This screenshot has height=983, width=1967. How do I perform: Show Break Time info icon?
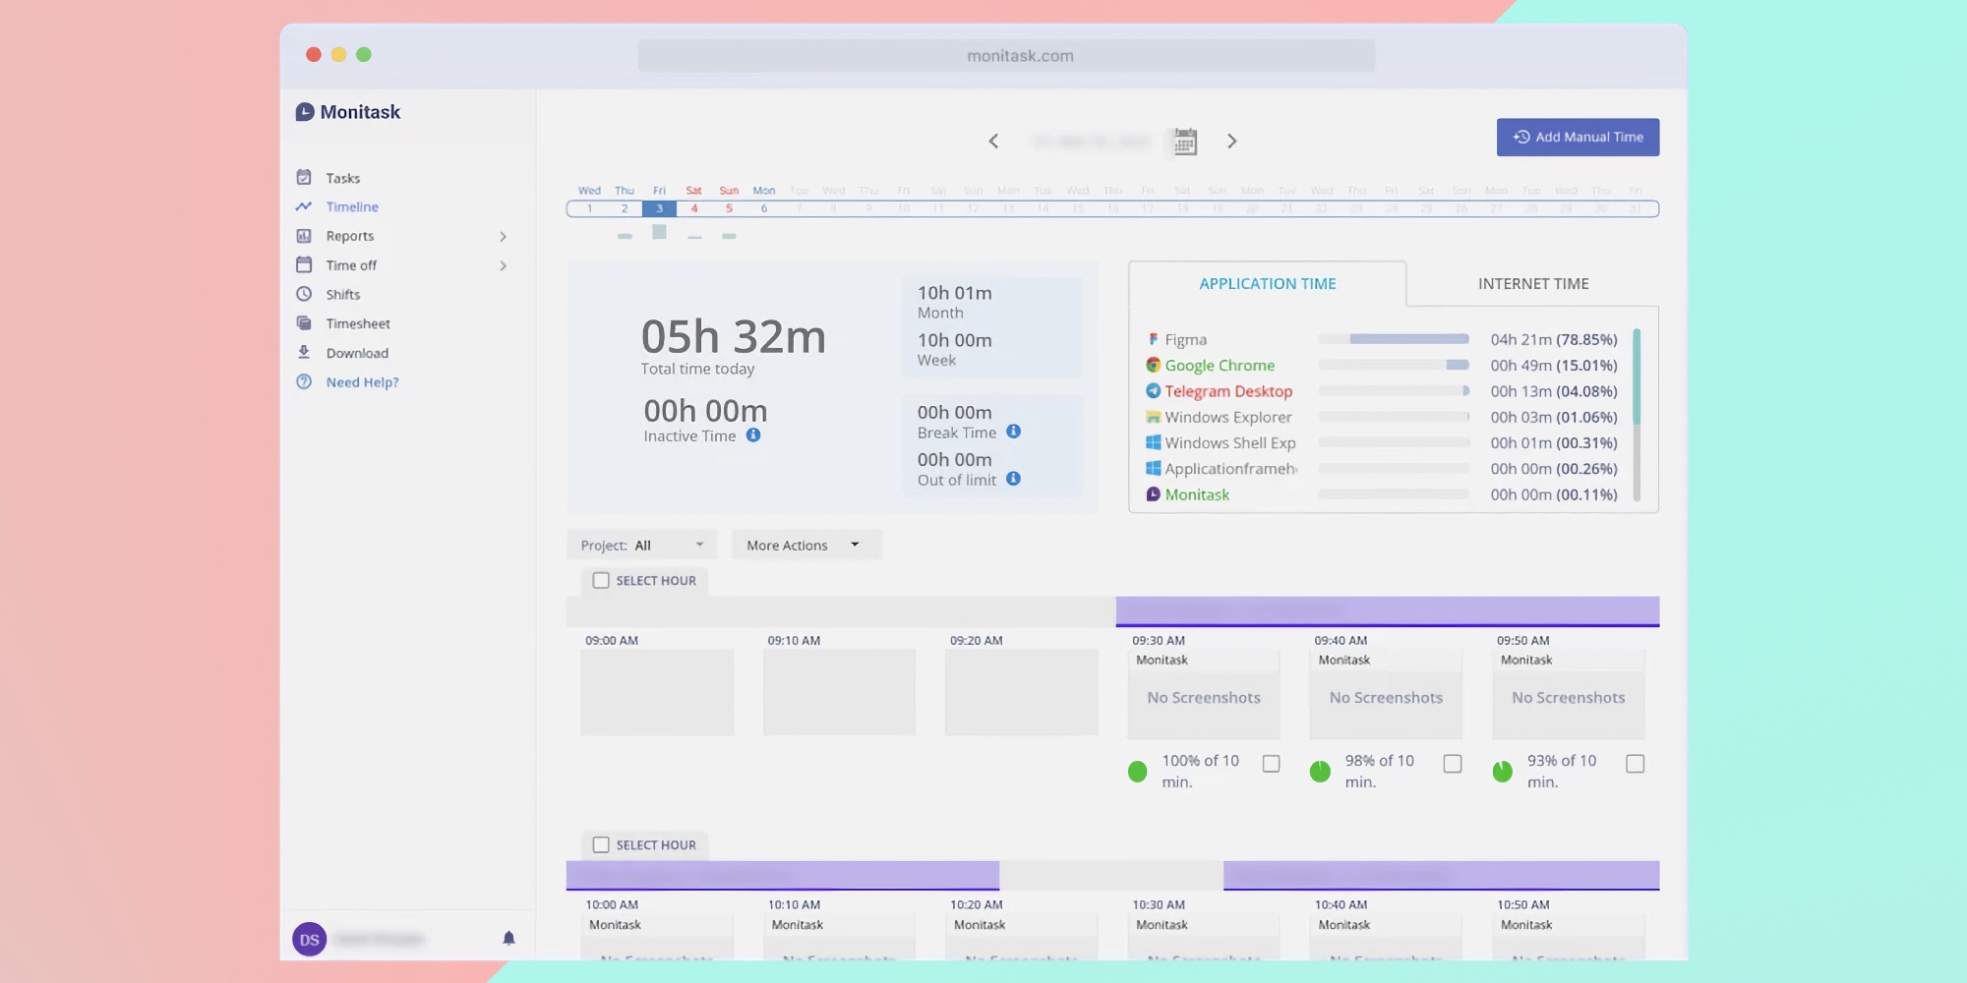click(x=1013, y=432)
